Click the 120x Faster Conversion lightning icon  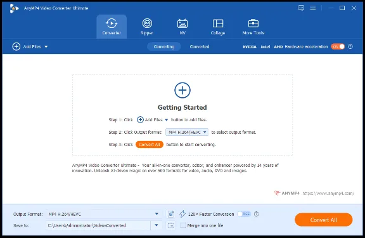(x=182, y=214)
